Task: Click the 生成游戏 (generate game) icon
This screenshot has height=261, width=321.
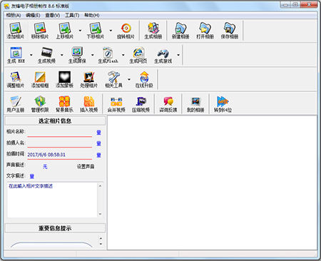Action: tap(163, 55)
